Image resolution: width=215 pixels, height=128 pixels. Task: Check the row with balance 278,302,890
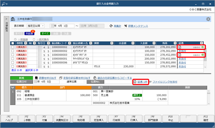tap(13, 51)
